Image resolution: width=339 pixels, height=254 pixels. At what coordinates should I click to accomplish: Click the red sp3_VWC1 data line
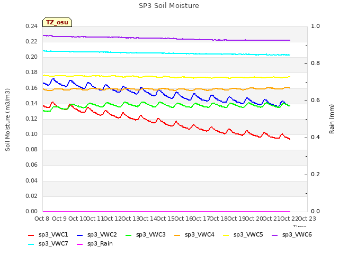166,124
